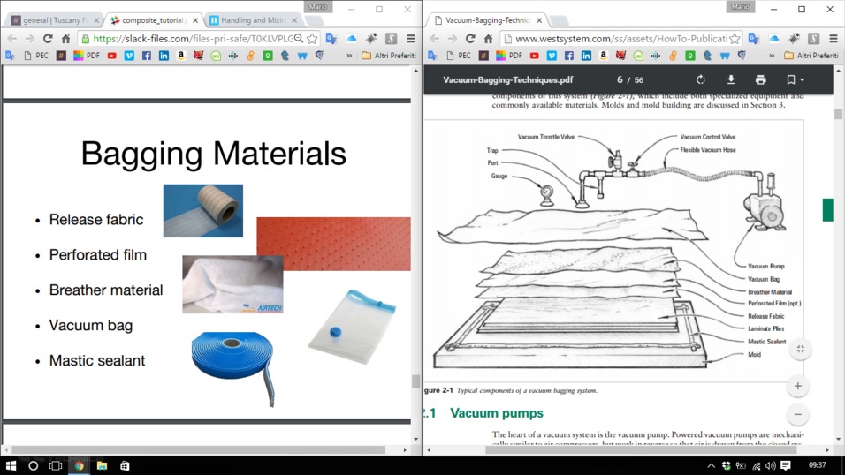Image resolution: width=845 pixels, height=475 pixels.
Task: Open Task View on taskbar
Action: [x=56, y=465]
